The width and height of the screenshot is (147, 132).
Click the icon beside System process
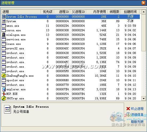point(4,21)
